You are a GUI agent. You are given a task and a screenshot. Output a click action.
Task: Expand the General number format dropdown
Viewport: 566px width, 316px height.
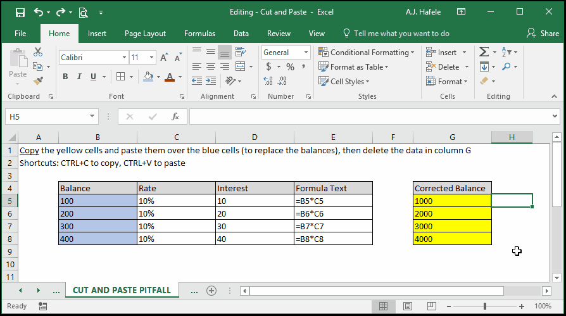[306, 53]
